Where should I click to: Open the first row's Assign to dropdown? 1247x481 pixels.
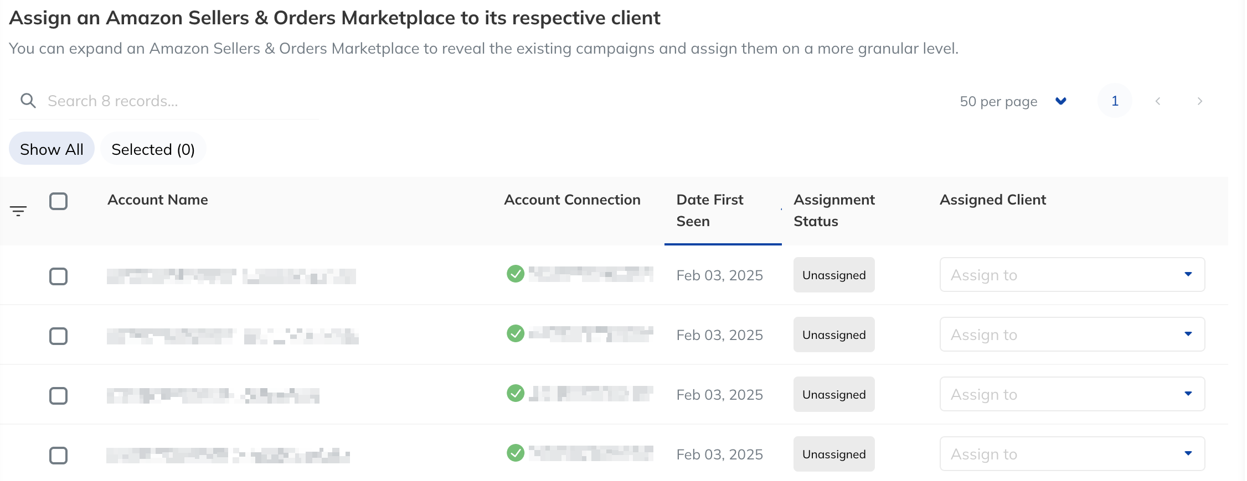pos(1072,274)
